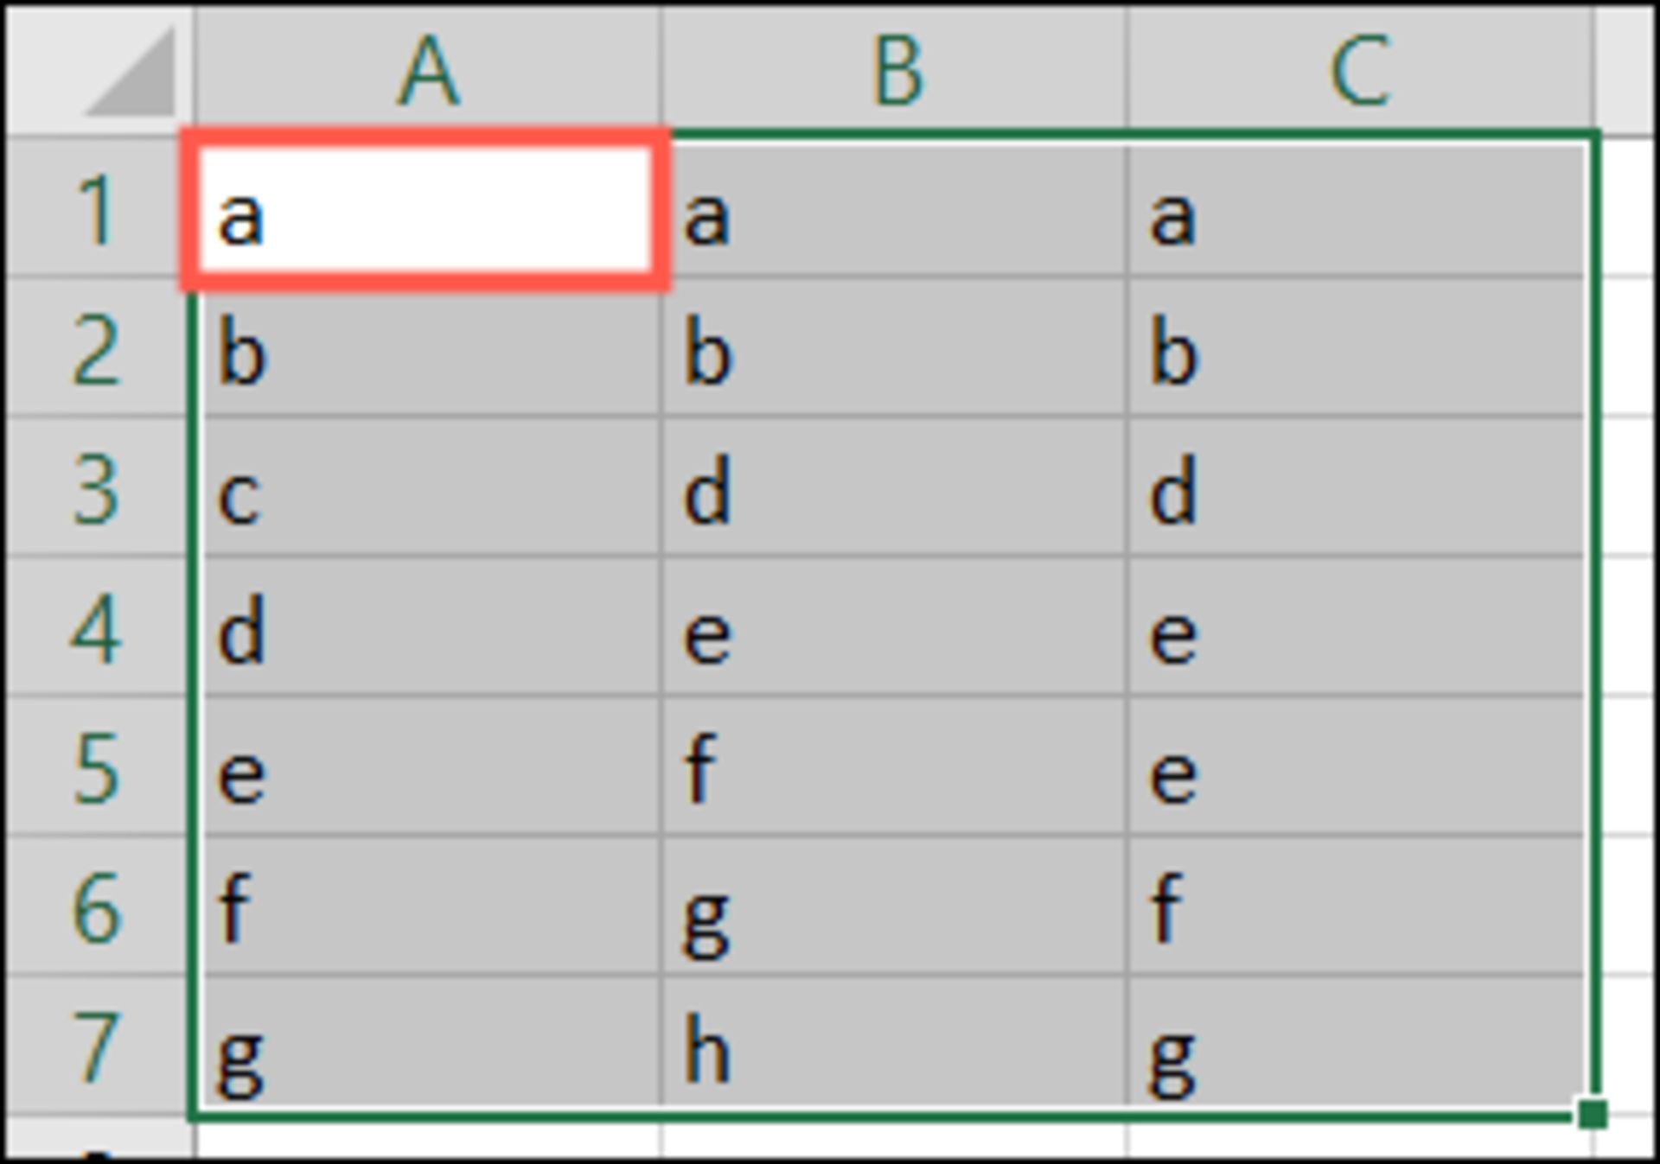
Task: Select row 1 header
Action: coord(97,207)
